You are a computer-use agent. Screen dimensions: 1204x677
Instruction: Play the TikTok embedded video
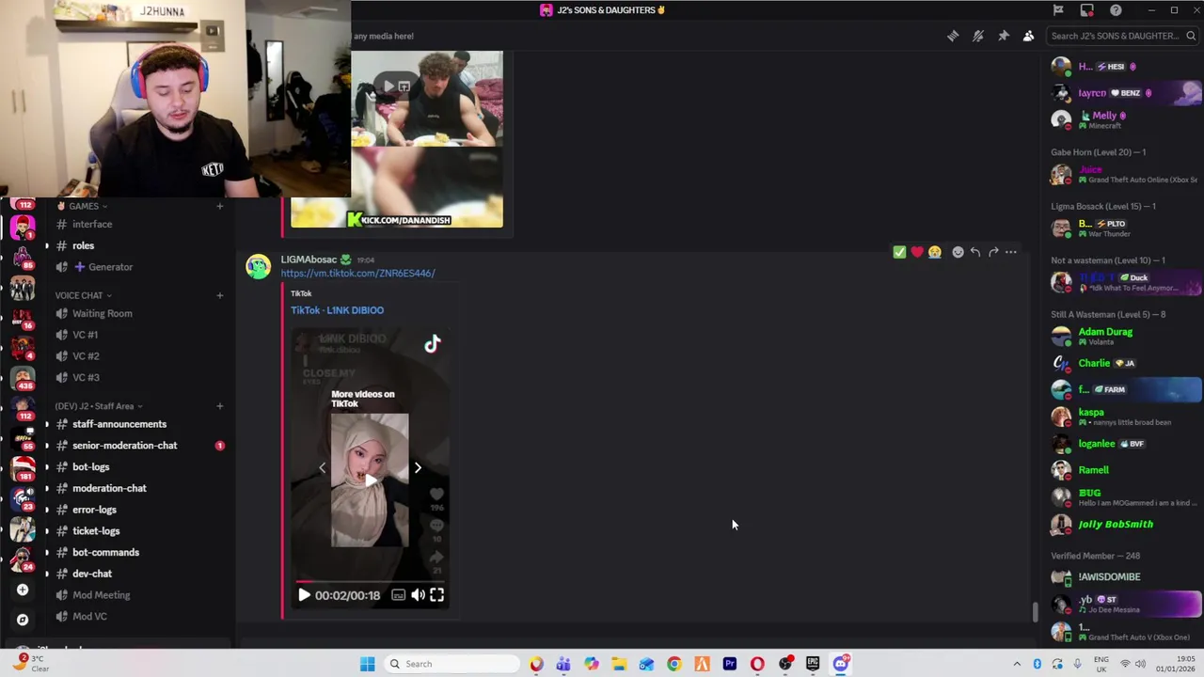(304, 595)
